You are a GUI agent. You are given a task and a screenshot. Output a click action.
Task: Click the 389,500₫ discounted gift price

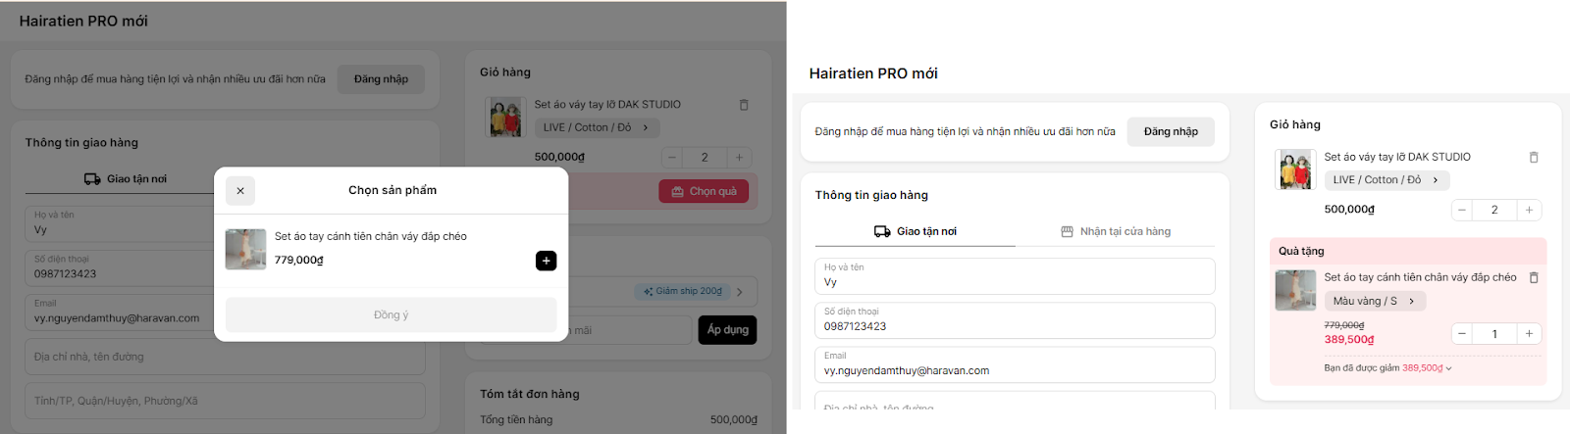1349,340
